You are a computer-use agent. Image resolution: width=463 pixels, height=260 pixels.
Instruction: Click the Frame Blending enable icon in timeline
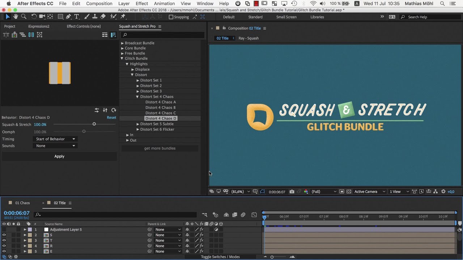[234, 214]
